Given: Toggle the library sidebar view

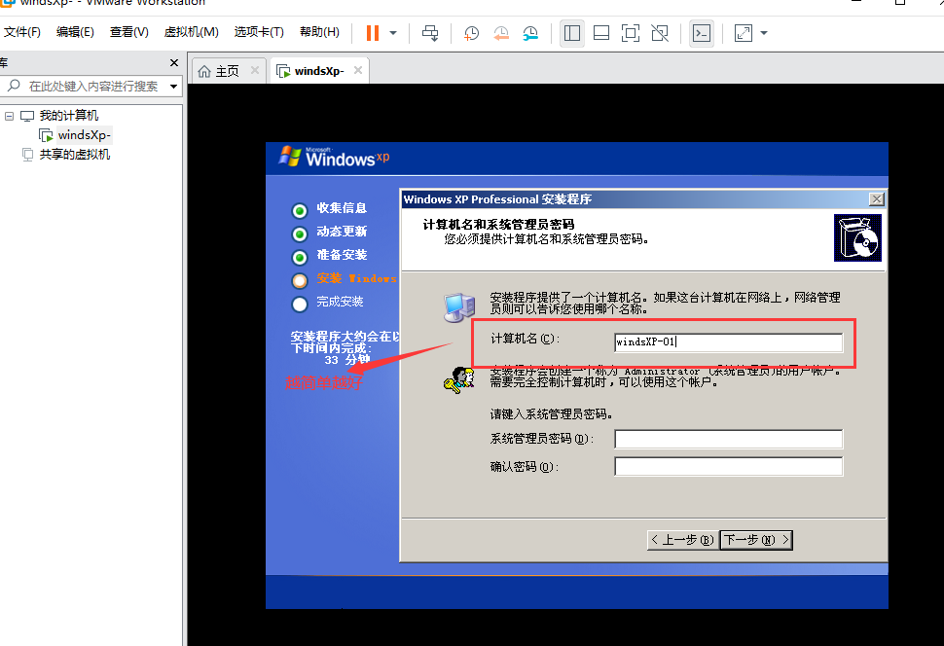Looking at the screenshot, I should tap(572, 33).
